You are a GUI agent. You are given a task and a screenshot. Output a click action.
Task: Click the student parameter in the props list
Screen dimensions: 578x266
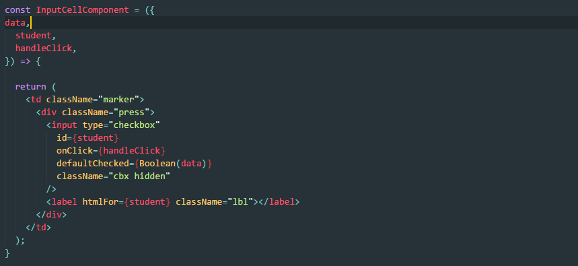coord(33,36)
